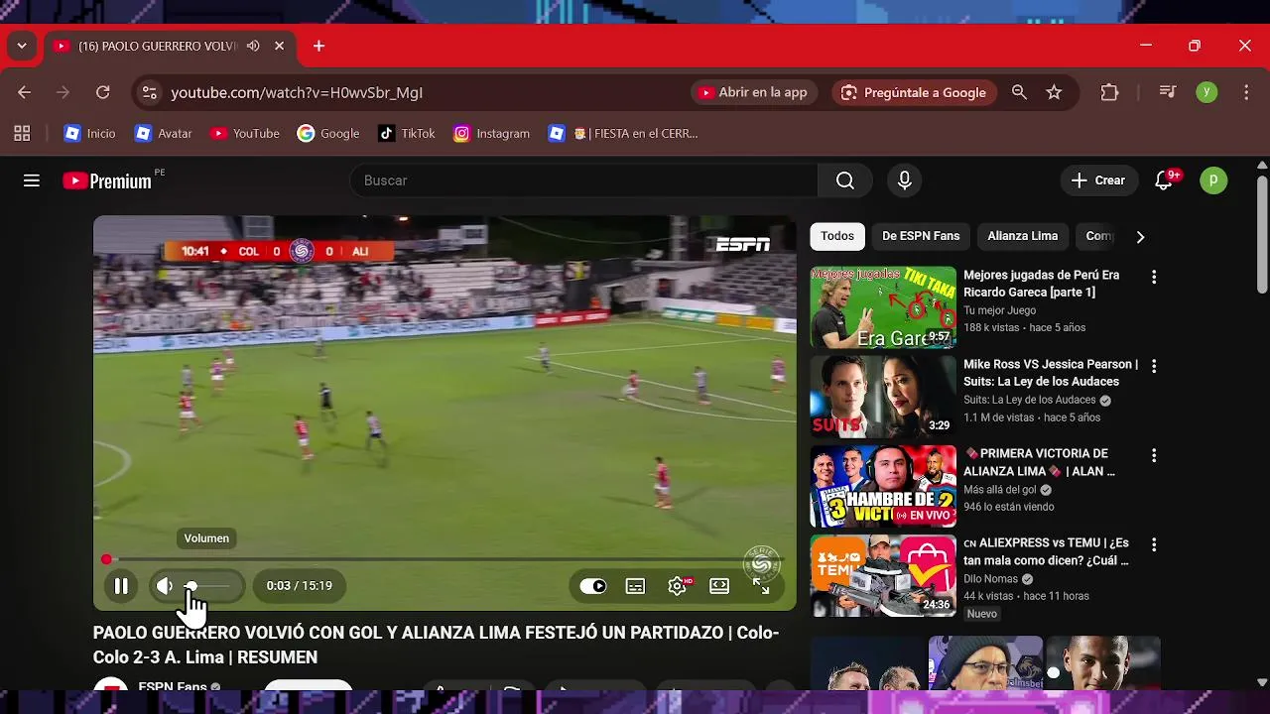Mute the tab via its audio icon
Viewport: 1270px width, 714px height.
[x=253, y=46]
